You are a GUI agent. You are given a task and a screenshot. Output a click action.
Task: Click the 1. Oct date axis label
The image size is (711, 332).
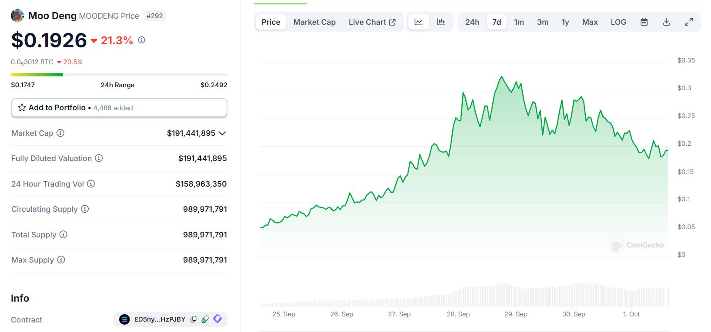pyautogui.click(x=631, y=314)
